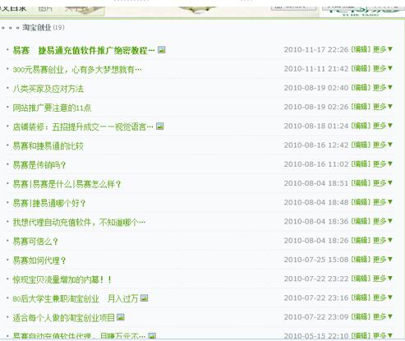Open article 店铺装修：五招提升成交
This screenshot has height=341, width=405.
pos(83,127)
